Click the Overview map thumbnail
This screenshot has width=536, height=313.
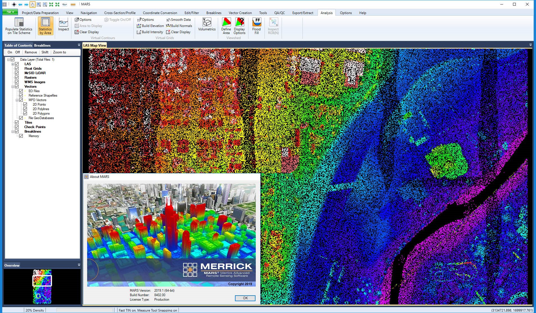tap(42, 287)
